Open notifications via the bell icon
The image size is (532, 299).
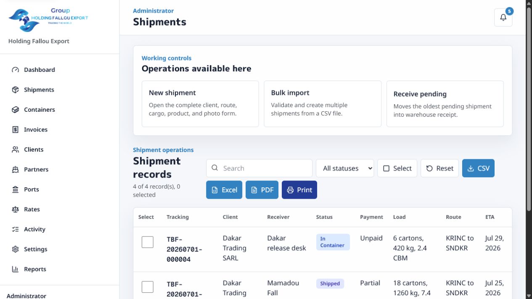click(x=503, y=18)
